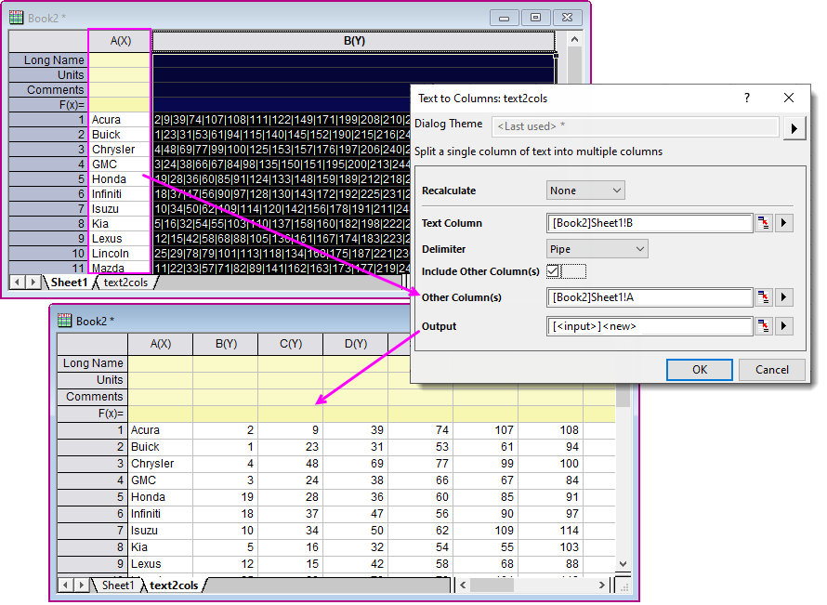Open the Delimiter dropdown showing Pipe

pos(597,249)
